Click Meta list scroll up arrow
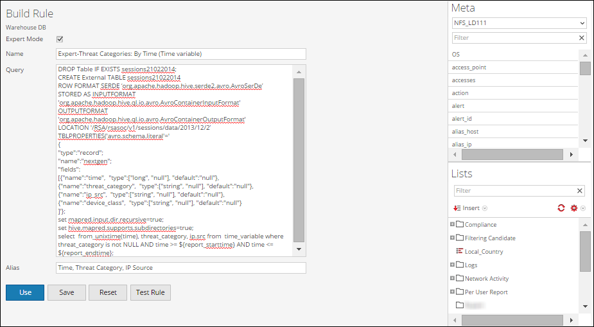The image size is (594, 327). point(585,55)
